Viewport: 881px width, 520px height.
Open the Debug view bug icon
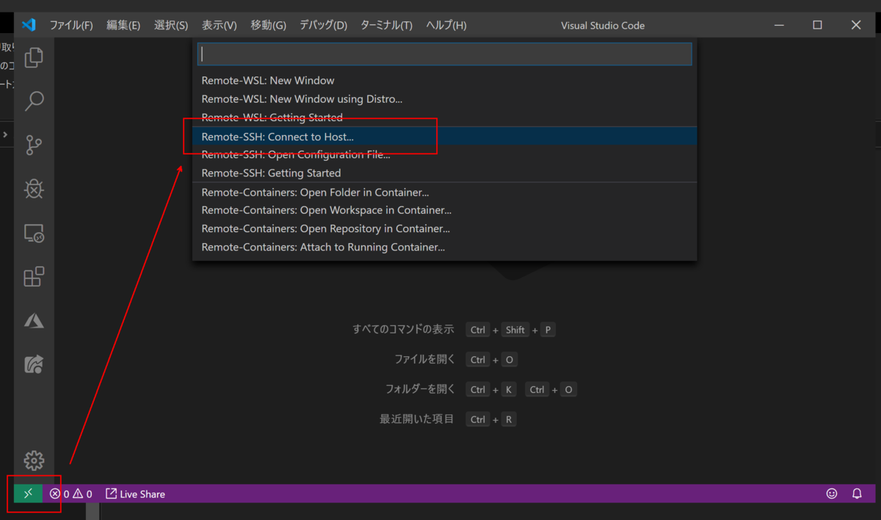point(34,189)
